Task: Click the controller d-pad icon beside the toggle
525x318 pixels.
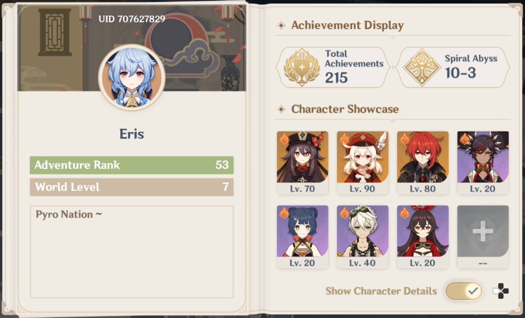Action: point(501,291)
